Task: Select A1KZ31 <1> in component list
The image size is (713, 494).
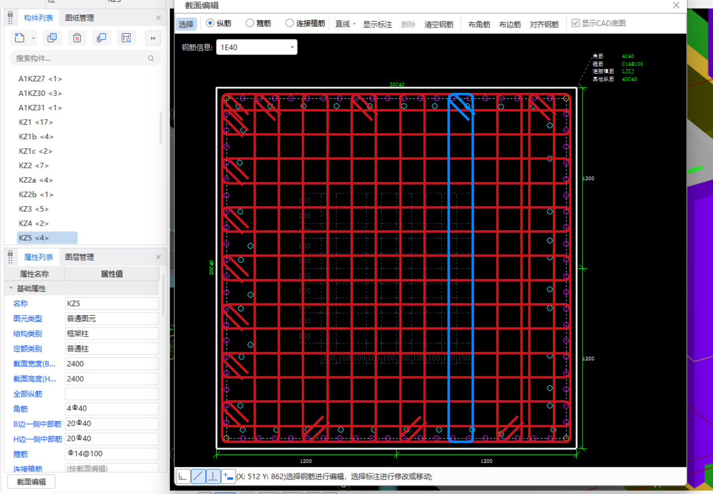Action: coord(40,108)
